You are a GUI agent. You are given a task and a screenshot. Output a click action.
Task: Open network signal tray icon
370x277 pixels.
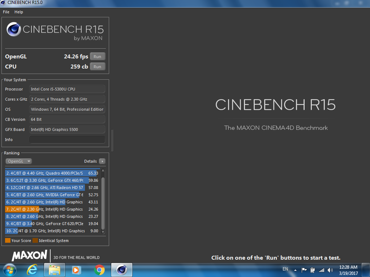(x=321, y=270)
